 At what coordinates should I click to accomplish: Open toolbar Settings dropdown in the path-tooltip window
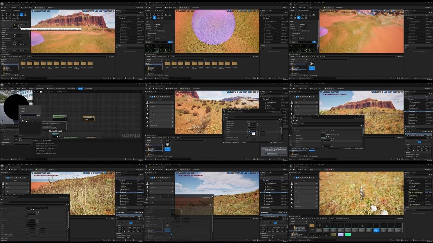tap(140, 8)
